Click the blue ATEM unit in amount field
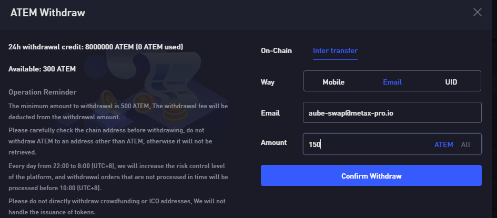Screen dimensions: 497x218 point(443,144)
